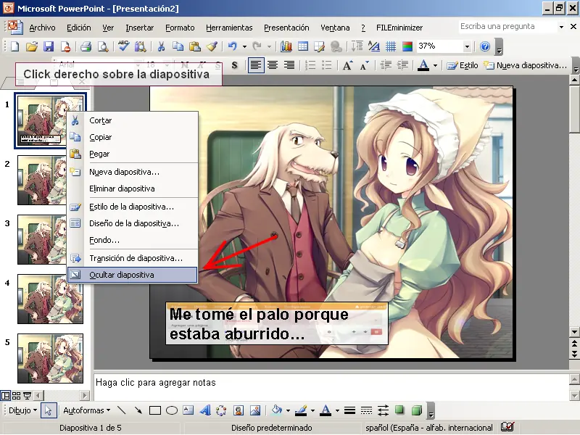Click the Estilo button in the toolbar
Screen dimensions: 580x435
click(x=463, y=65)
